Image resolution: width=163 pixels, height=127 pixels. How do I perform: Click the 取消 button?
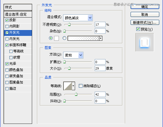[145, 14]
